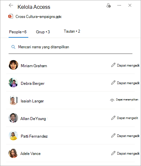Click the eye icon for Isaiah Langer

[x=112, y=100]
